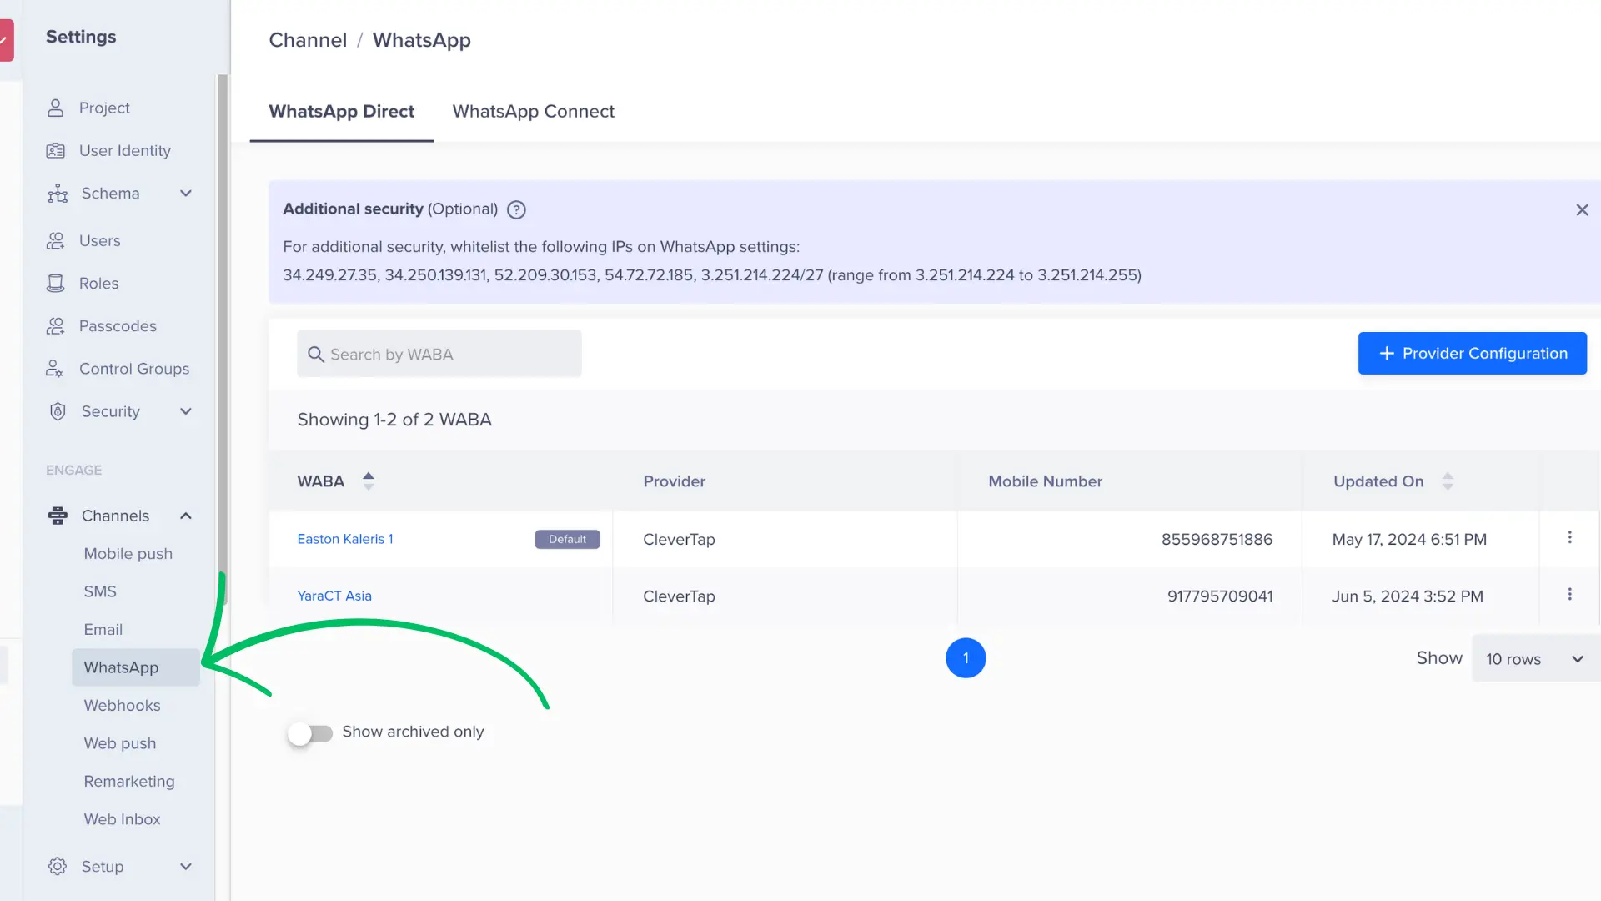Click the help icon beside Additional security

516,209
